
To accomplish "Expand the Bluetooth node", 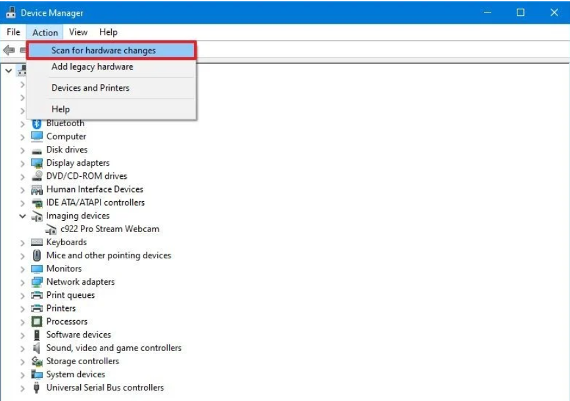I will (x=22, y=124).
